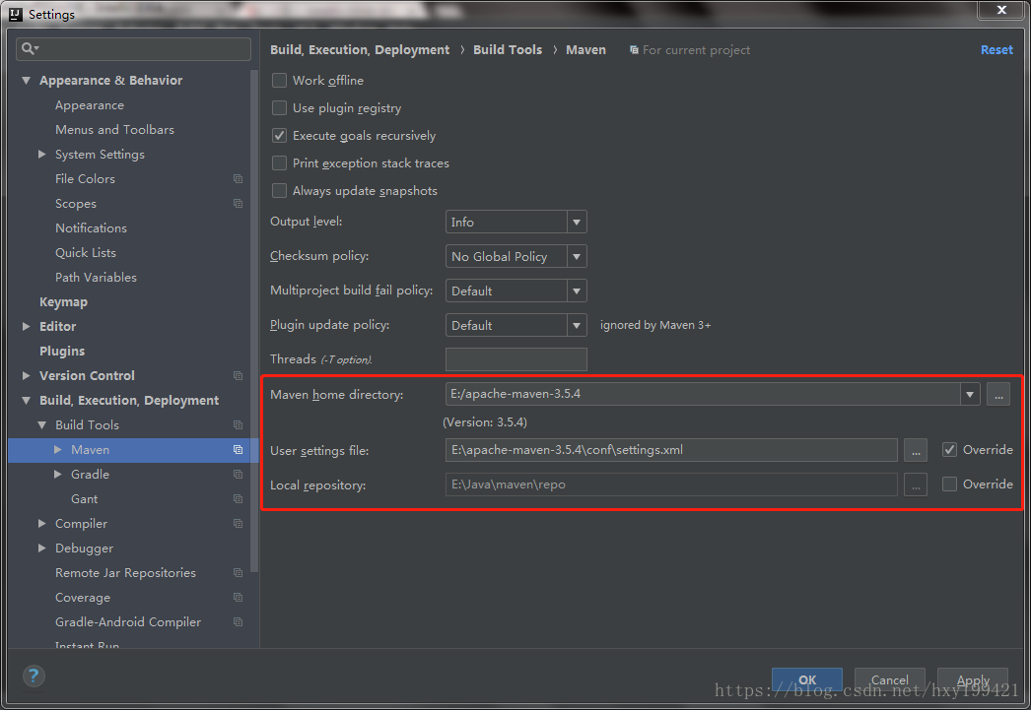Browse for Maven home directory

click(998, 394)
